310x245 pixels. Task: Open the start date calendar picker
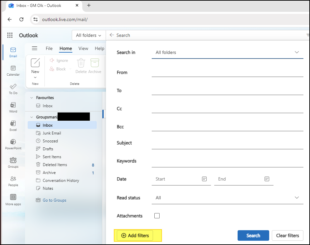click(x=204, y=179)
